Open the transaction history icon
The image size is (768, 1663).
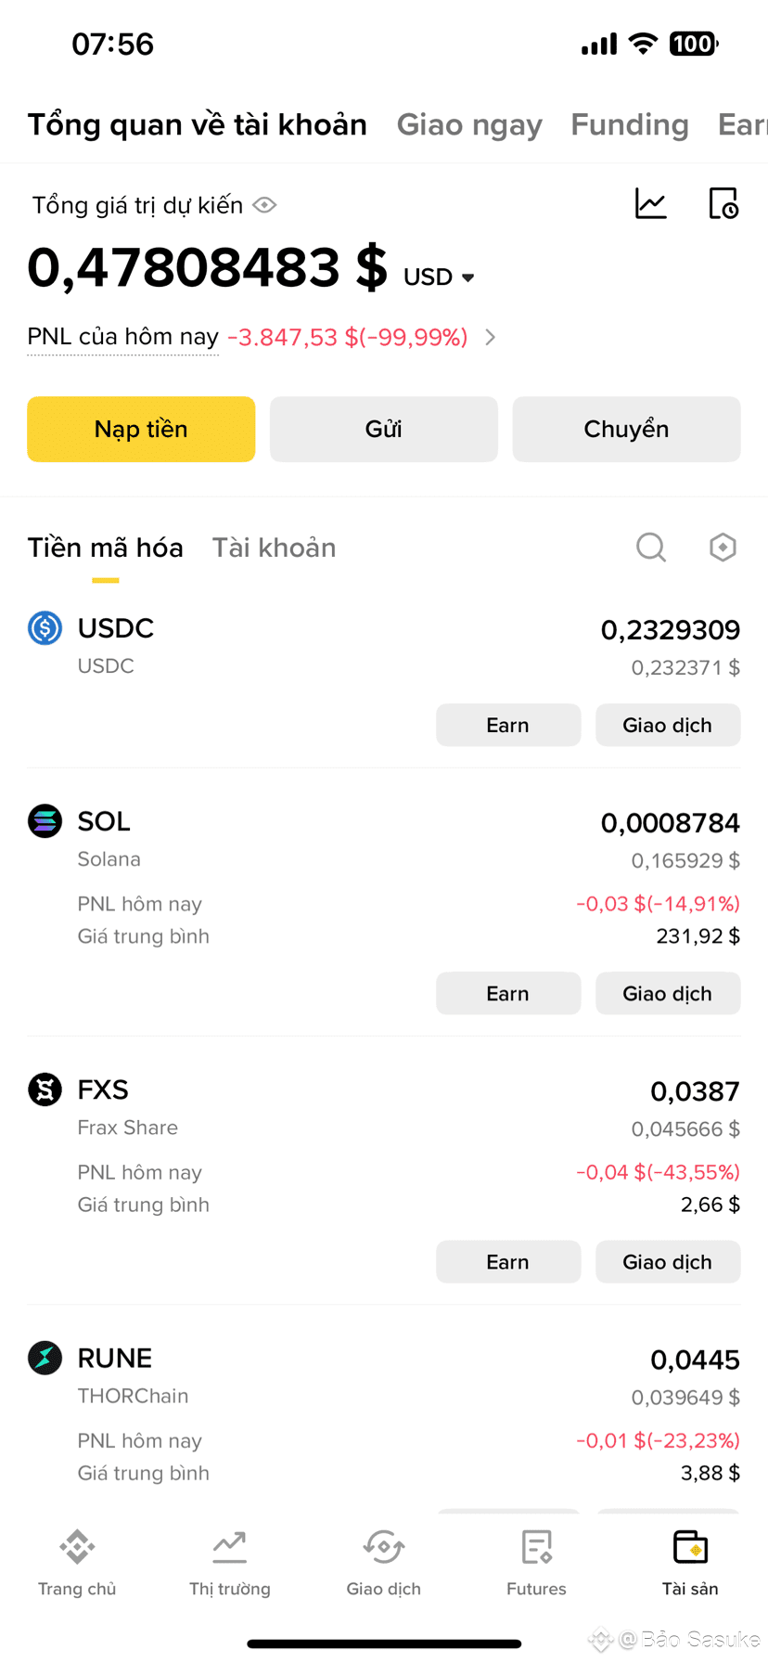723,204
